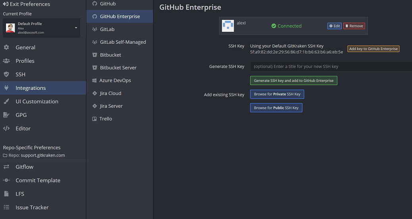Image resolution: width=412 pixels, height=219 pixels.
Task: Click the Editor code brackets icon
Action: point(6,128)
